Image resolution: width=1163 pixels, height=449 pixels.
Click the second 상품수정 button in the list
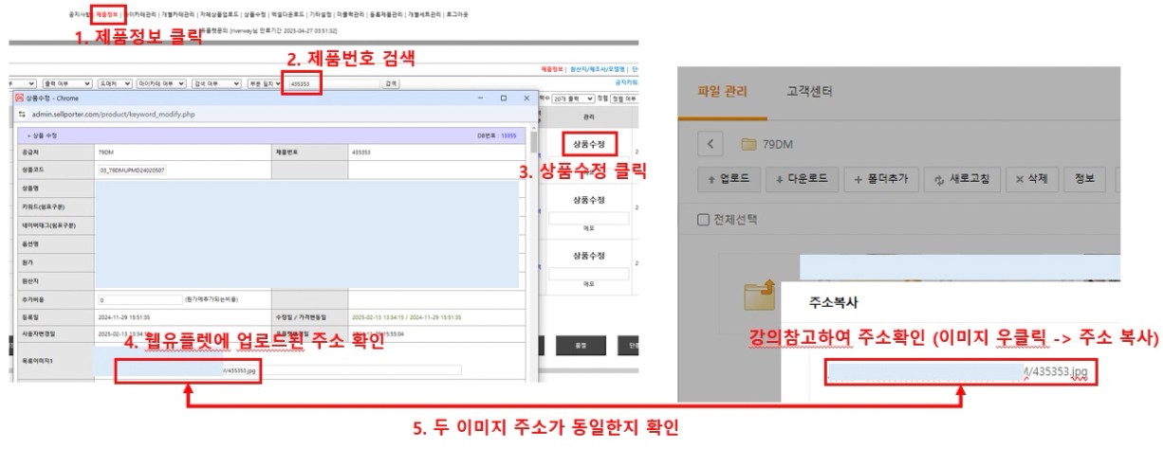pos(588,201)
